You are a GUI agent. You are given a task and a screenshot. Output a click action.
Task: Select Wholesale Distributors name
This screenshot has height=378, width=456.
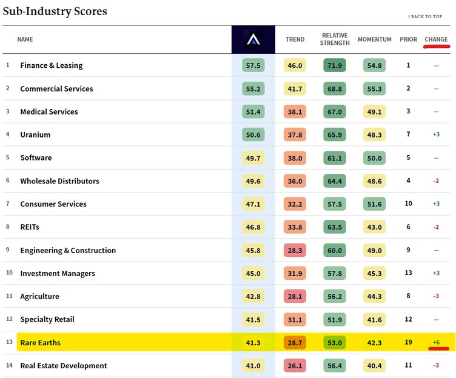(59, 181)
